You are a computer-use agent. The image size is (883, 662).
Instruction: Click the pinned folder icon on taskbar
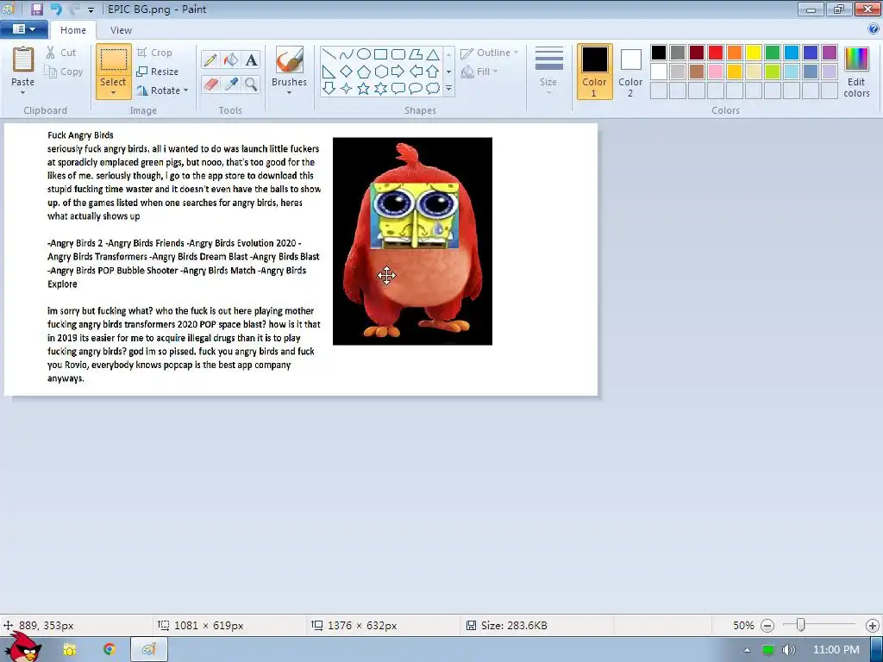(69, 650)
